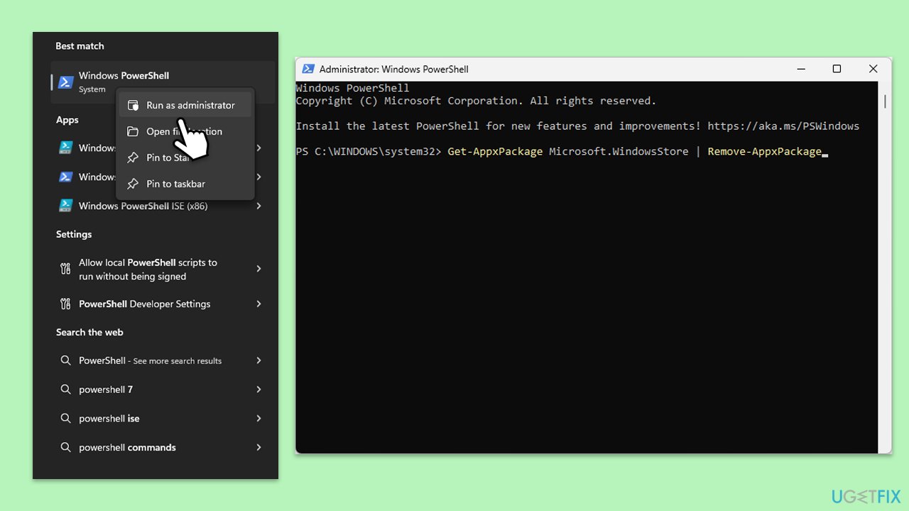Image resolution: width=909 pixels, height=511 pixels.
Task: Expand the powershell ise web suggestion chevron
Action: click(x=258, y=419)
